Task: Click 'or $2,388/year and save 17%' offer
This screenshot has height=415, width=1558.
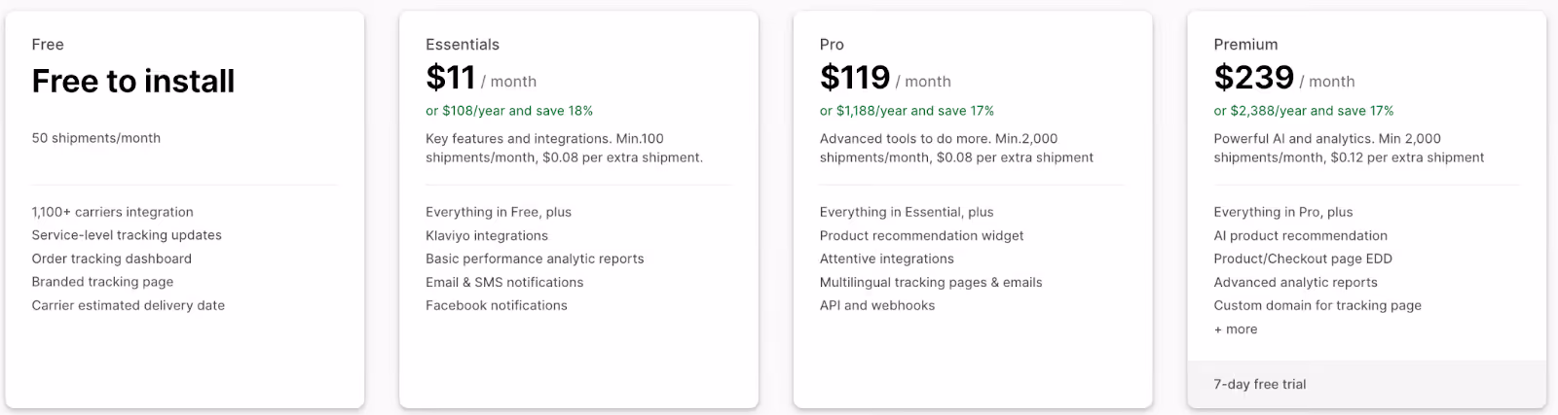Action: coord(1304,111)
